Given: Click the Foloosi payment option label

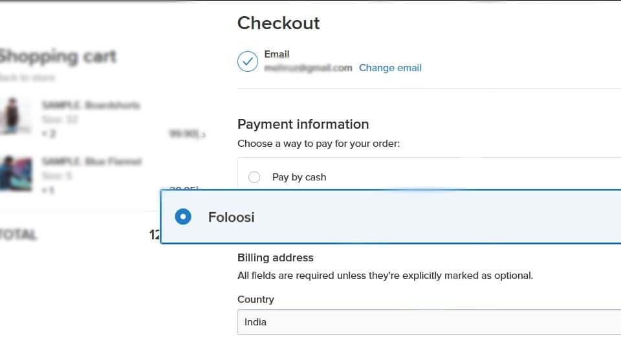Looking at the screenshot, I should pyautogui.click(x=232, y=217).
